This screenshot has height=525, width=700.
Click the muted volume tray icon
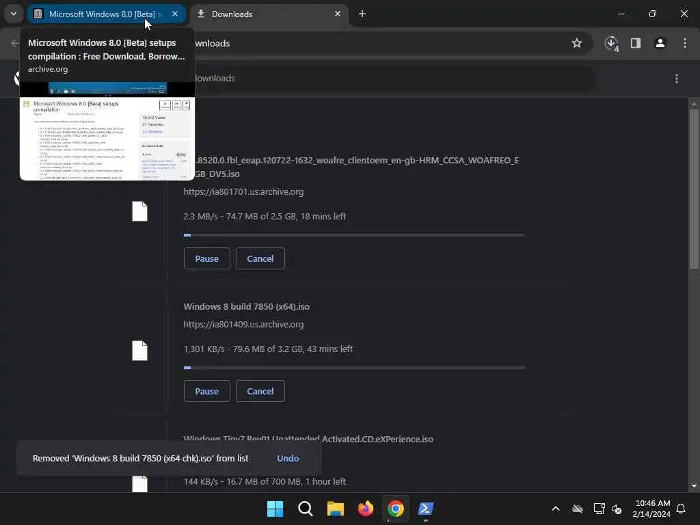coord(617,509)
